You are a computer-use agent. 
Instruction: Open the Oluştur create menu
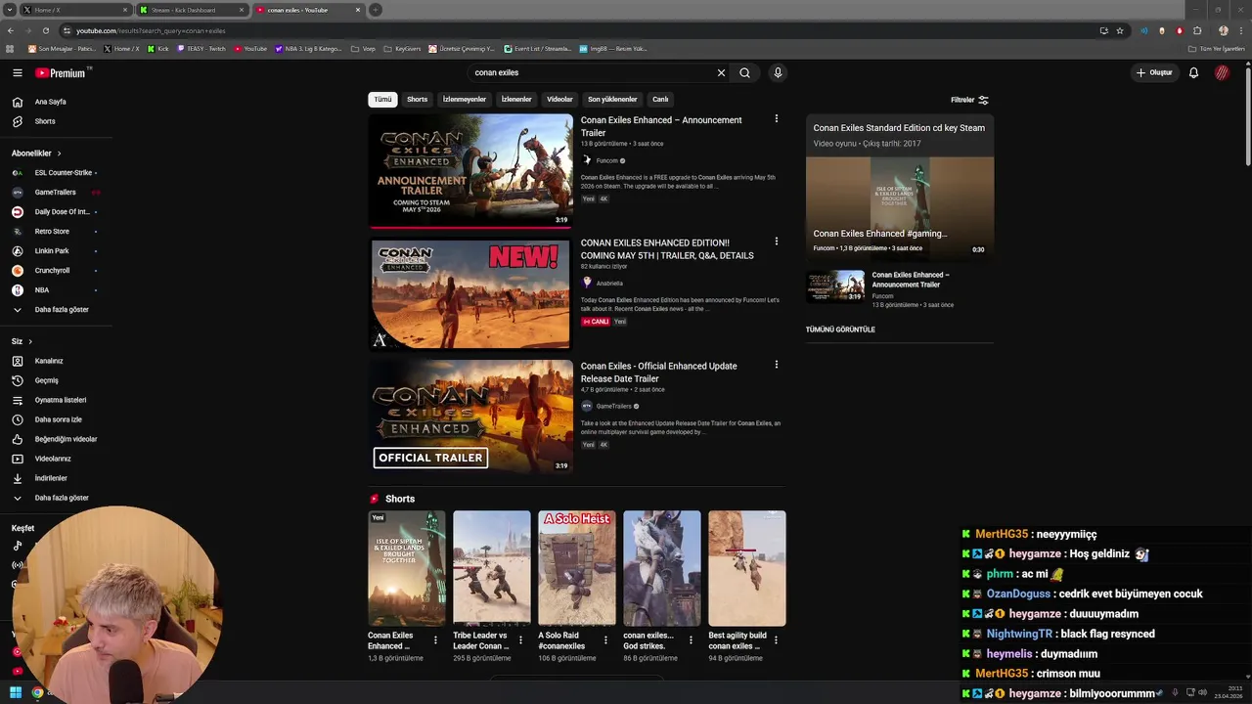[x=1154, y=72]
